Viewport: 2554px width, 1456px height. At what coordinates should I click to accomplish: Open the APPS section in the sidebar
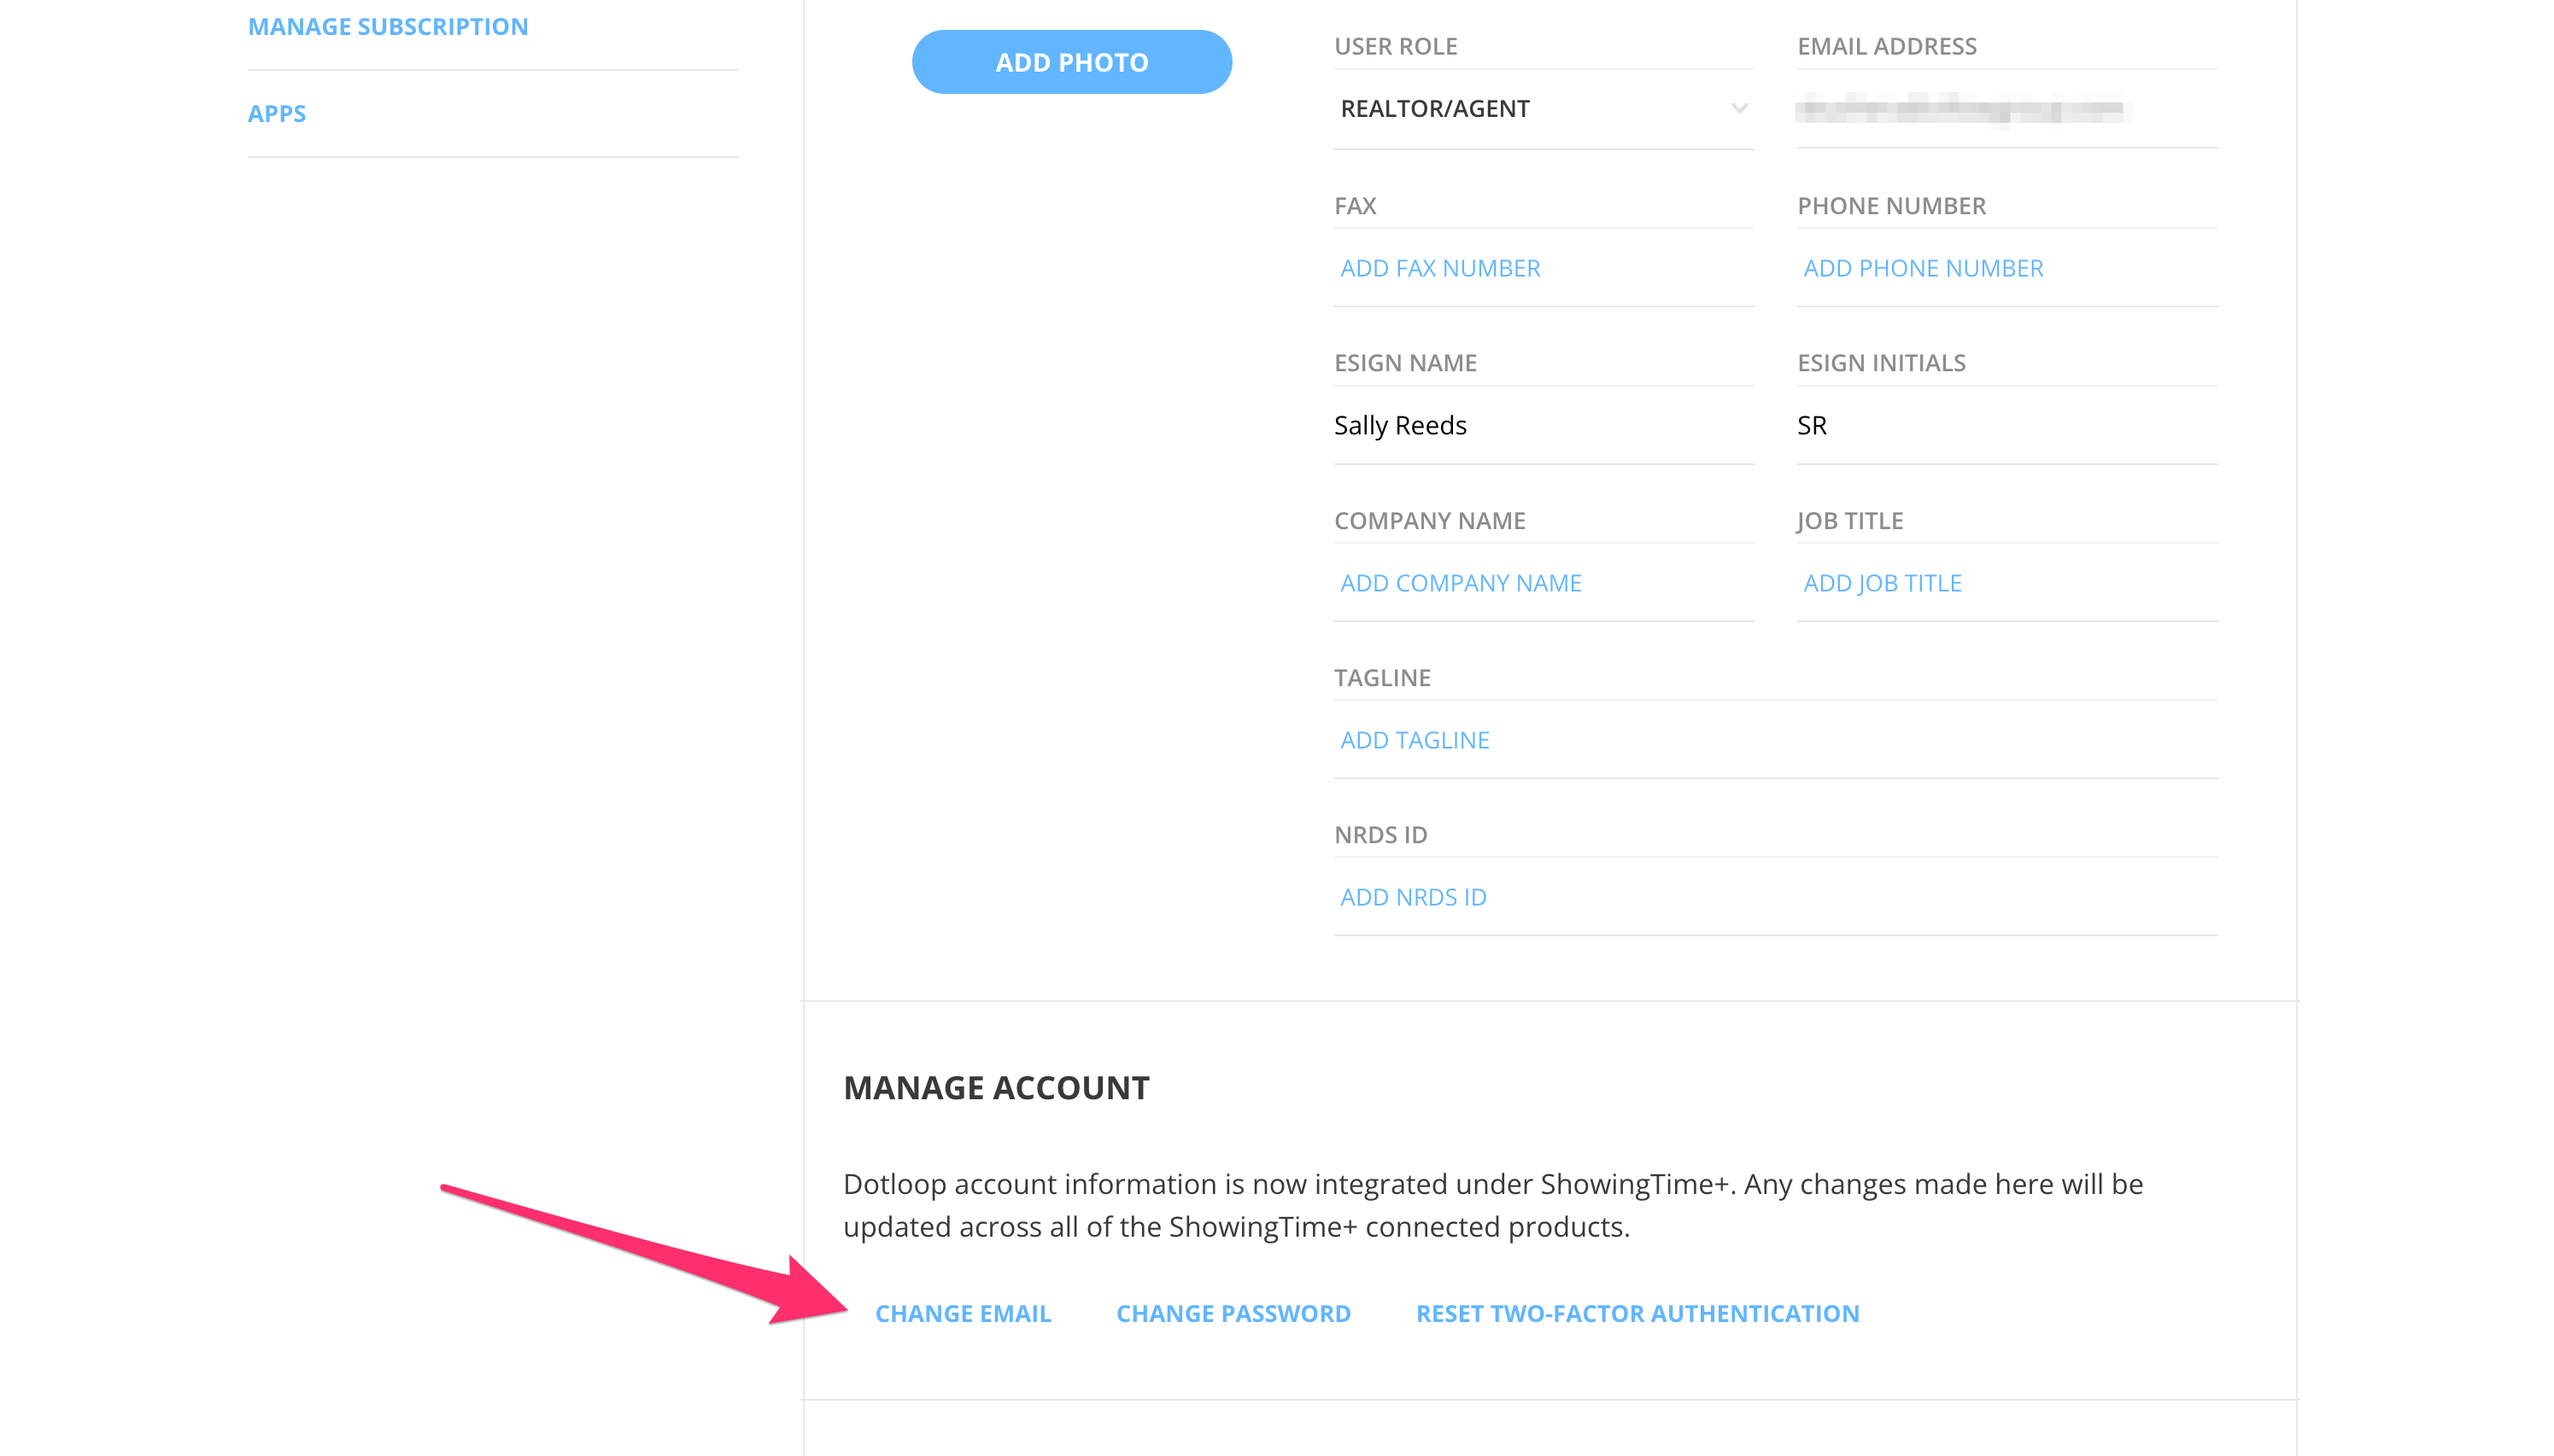tap(278, 113)
